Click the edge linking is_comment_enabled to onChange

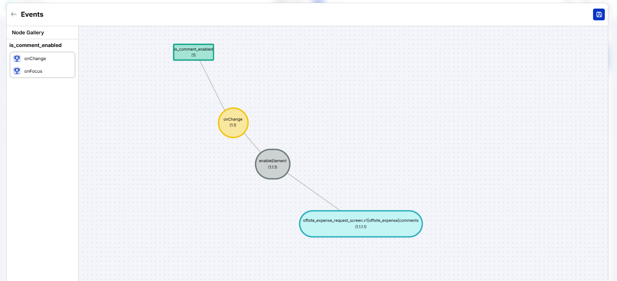pyautogui.click(x=212, y=84)
